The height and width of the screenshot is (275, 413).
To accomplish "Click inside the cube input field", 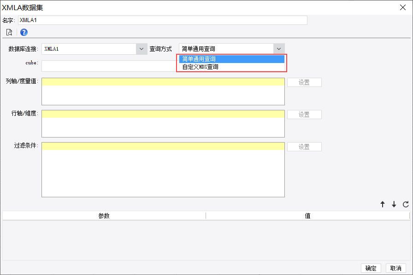I will pyautogui.click(x=109, y=66).
